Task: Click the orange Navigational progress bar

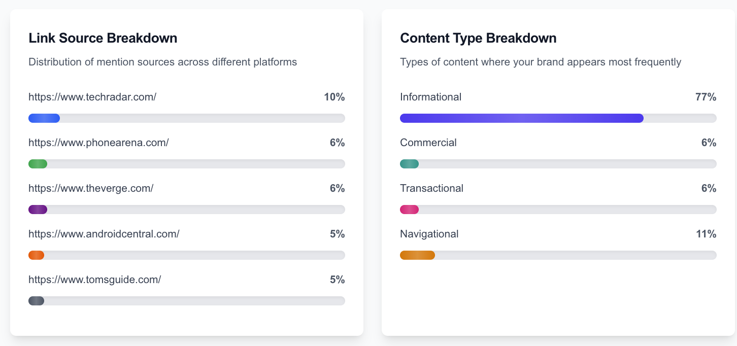Action: tap(417, 255)
